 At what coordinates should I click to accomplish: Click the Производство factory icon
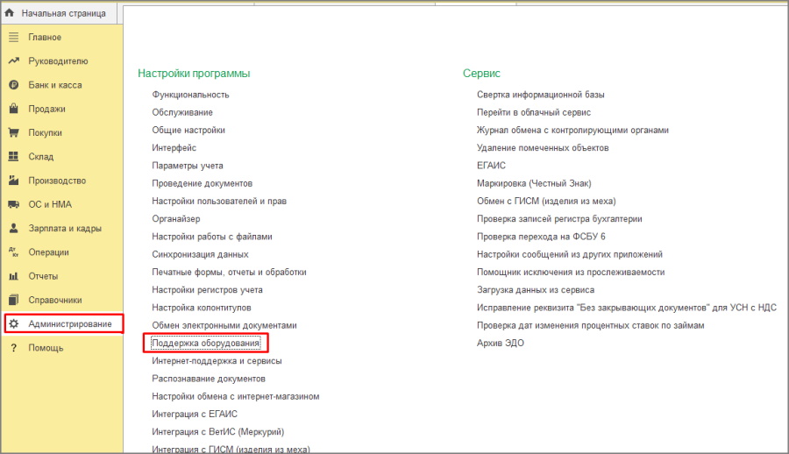coord(13,181)
